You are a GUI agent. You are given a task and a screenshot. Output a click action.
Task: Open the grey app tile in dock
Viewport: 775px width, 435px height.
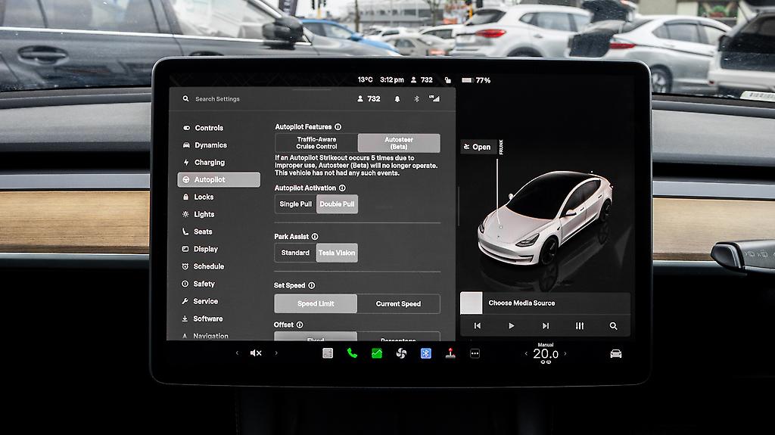328,353
